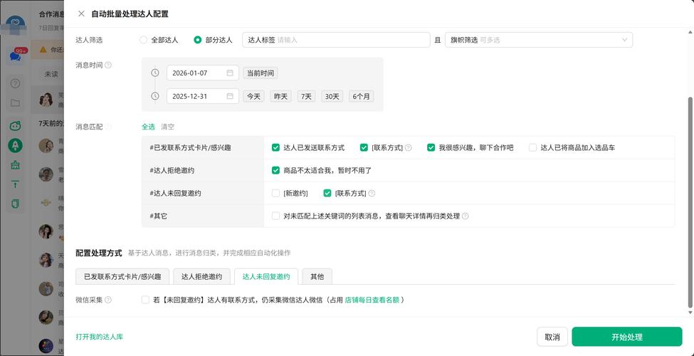Click the chat messages icon with 99+ badge
Viewport: 694px width, 356px height.
tap(15, 56)
